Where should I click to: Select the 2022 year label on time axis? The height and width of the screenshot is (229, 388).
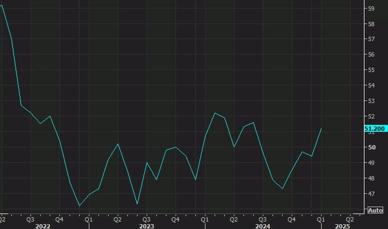(x=43, y=226)
